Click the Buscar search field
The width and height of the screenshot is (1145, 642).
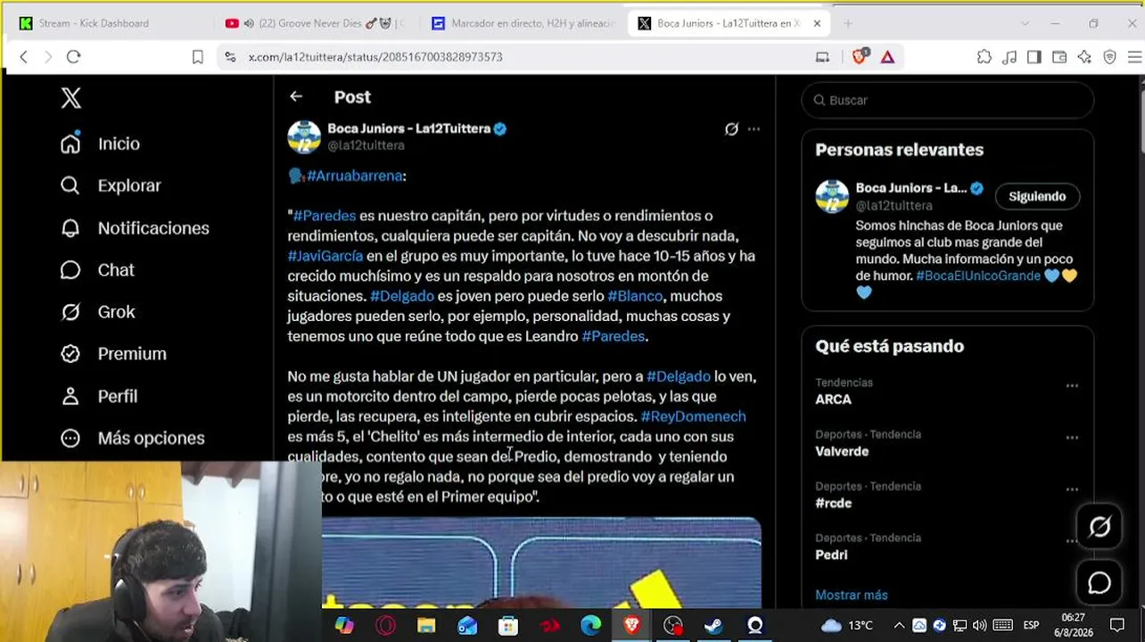947,100
